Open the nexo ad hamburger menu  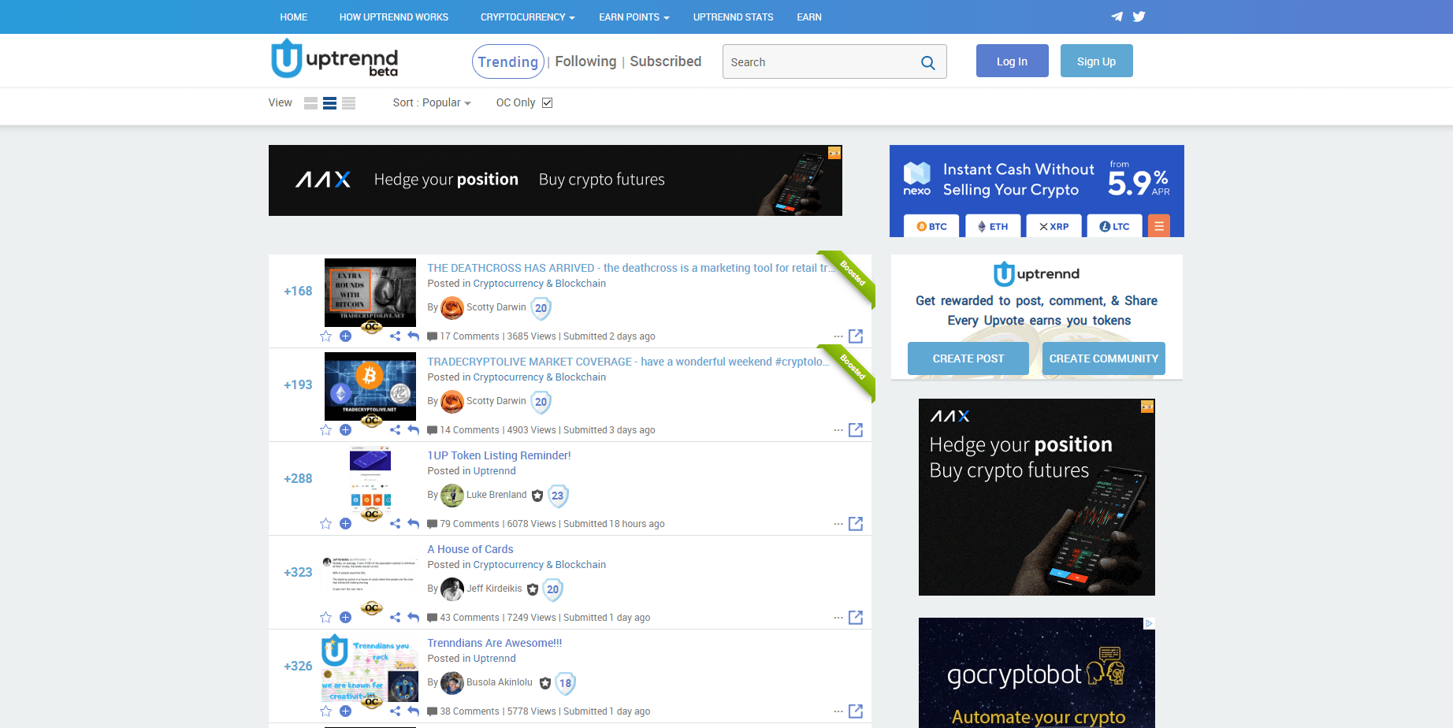1159,226
